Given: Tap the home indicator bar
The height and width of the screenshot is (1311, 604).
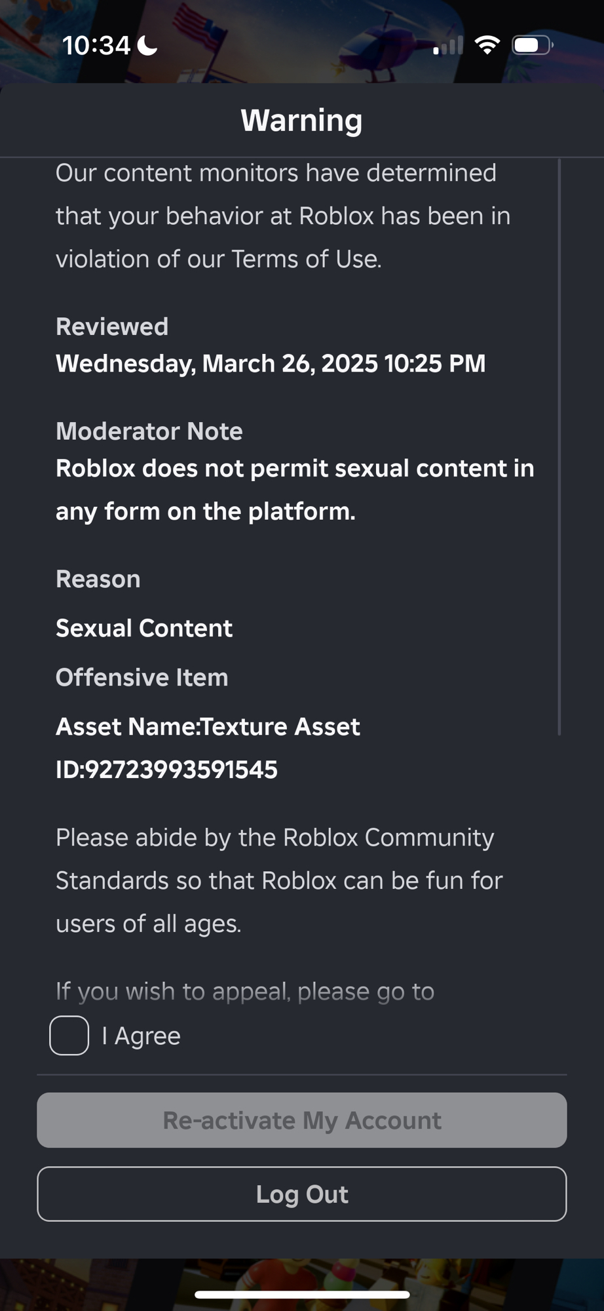Looking at the screenshot, I should [302, 1295].
